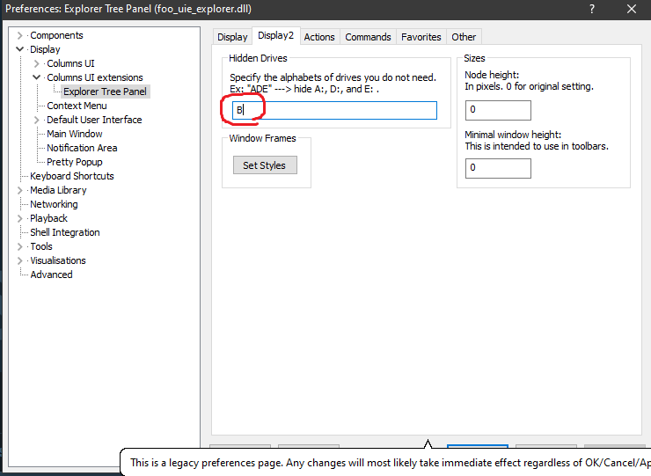Select Pretty Popup in the tree

(75, 163)
